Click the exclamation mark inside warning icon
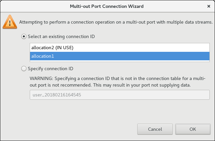Image resolution: width=215 pixels, height=141 pixels. [9, 23]
